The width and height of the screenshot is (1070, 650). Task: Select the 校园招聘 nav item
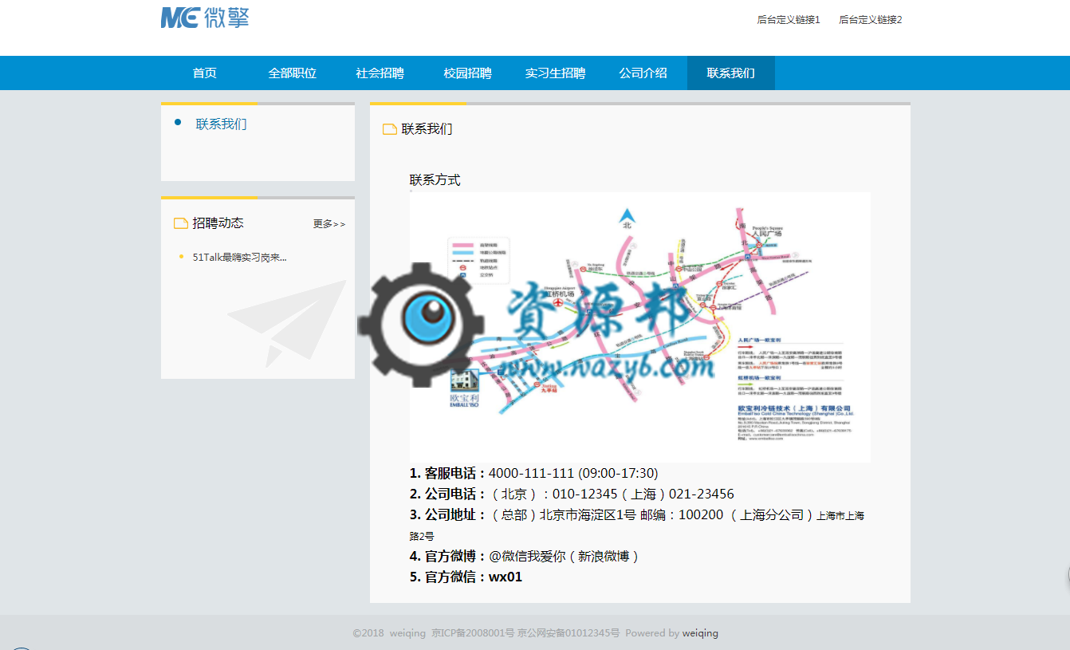[x=468, y=73]
